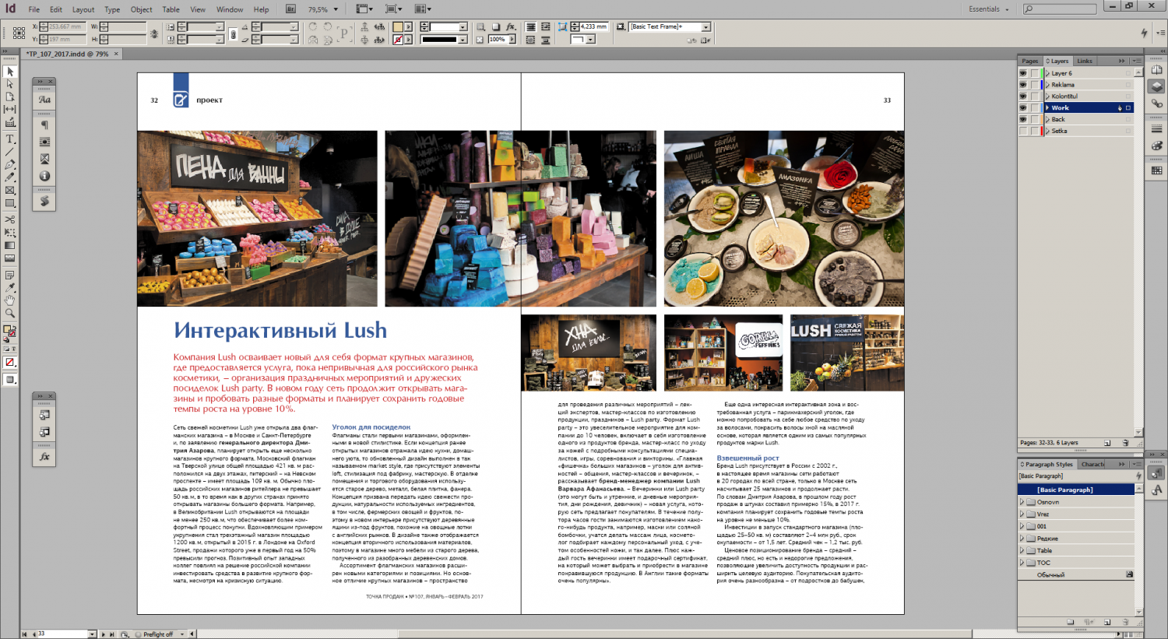Switch to the Character Styles tab
Viewport: 1168px width, 639px height.
click(1093, 464)
